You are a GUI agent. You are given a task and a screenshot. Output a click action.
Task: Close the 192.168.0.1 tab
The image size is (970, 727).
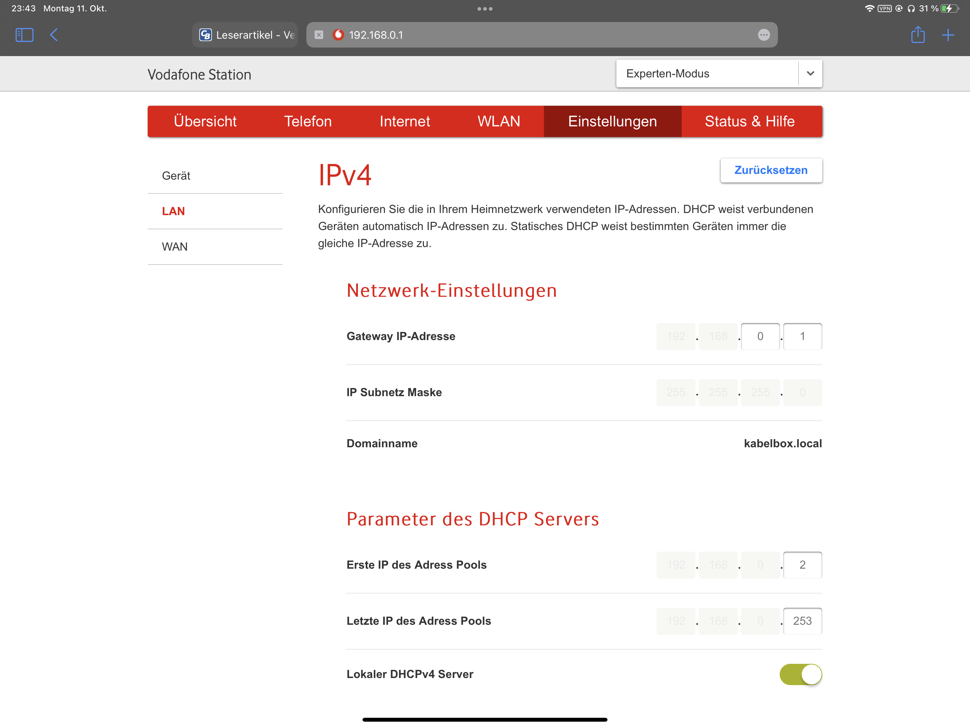(319, 35)
